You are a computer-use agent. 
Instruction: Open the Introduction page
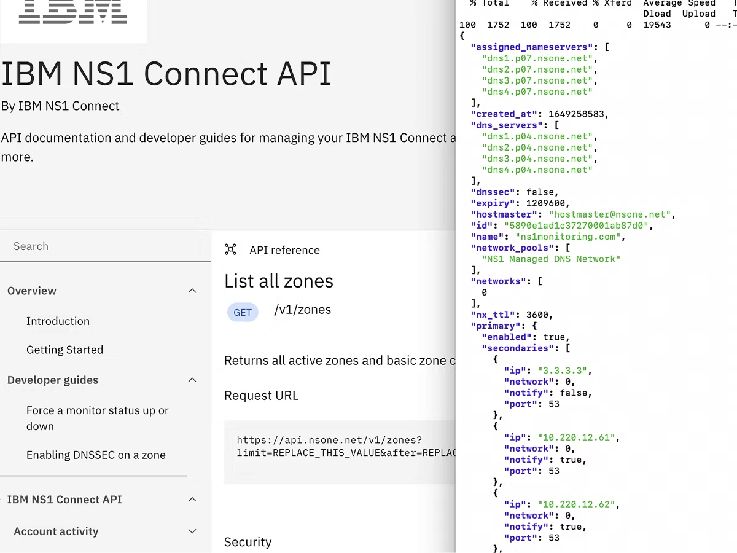[x=58, y=321]
